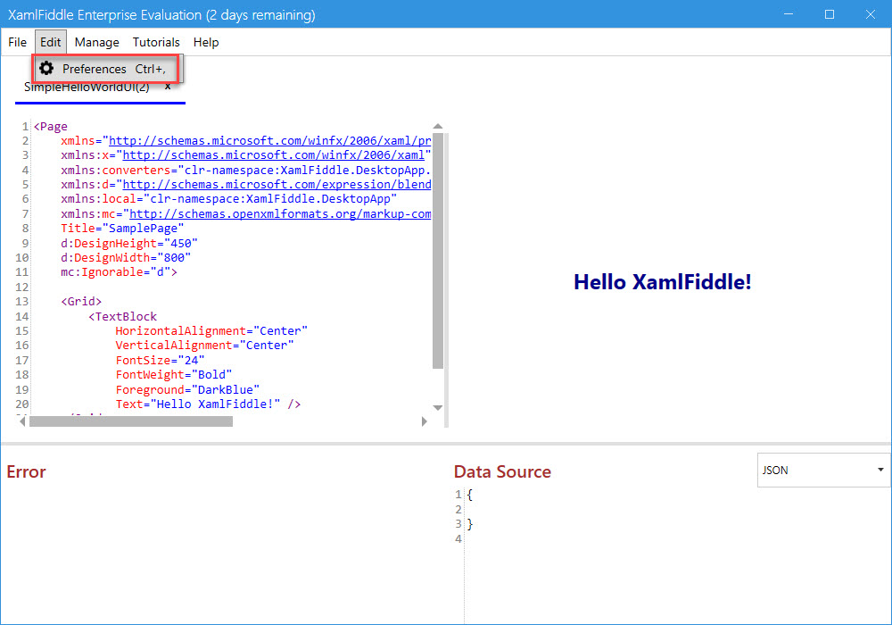The height and width of the screenshot is (625, 892).
Task: Click the mc:Ignorable="d" line
Action: pyautogui.click(x=119, y=272)
